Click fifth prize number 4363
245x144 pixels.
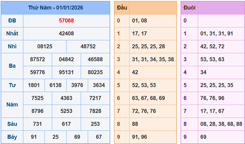click(66, 98)
